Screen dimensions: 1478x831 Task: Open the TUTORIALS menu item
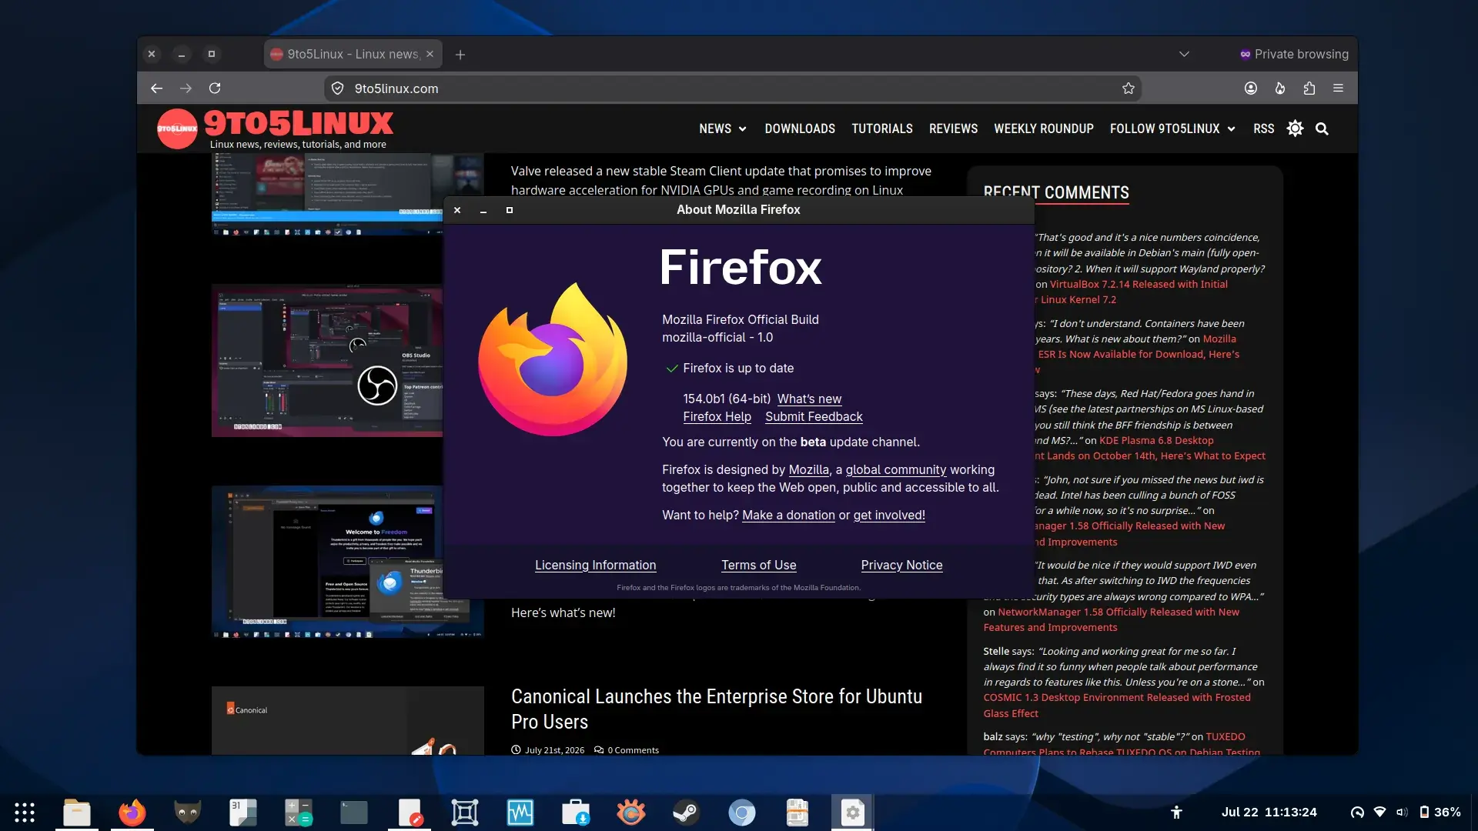(x=882, y=128)
